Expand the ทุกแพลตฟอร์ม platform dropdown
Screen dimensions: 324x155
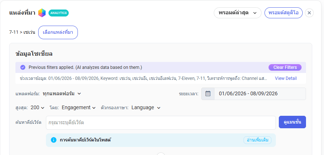[x=62, y=93]
